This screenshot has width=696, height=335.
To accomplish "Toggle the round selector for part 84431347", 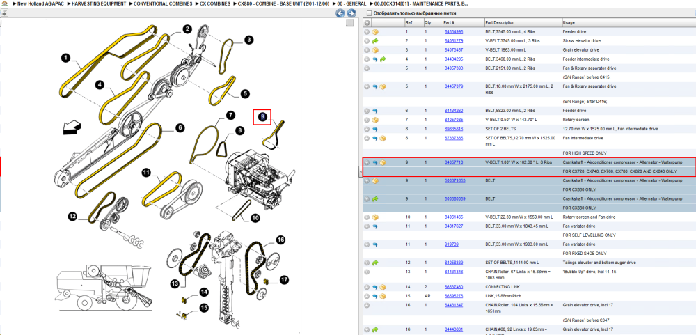I will click(367, 305).
